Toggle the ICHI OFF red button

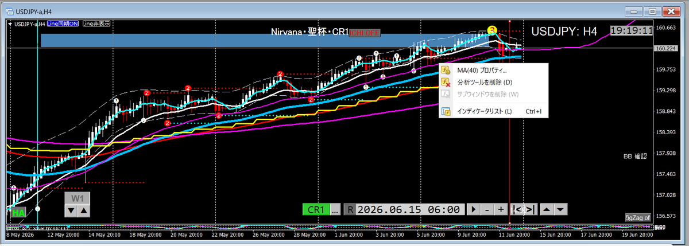[365, 33]
